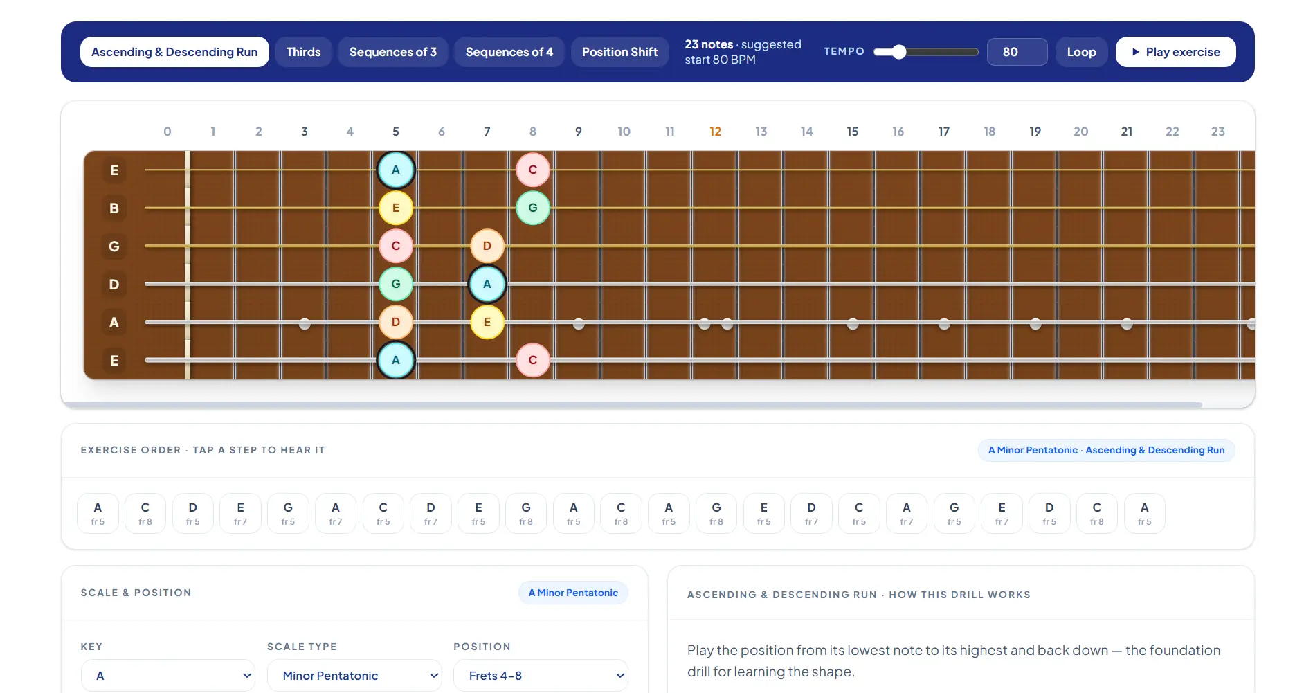Click E note on B string fret 5
The image size is (1313, 693).
(396, 208)
